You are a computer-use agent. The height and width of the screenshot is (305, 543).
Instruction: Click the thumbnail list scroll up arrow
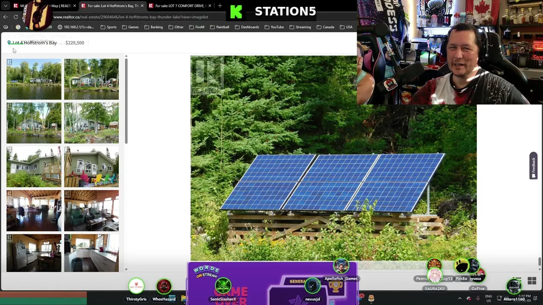(x=126, y=56)
